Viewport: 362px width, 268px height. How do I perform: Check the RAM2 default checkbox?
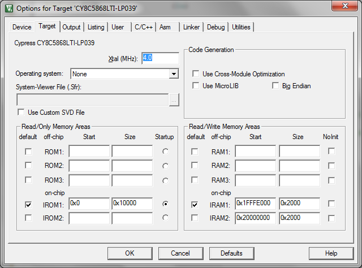coord(195,166)
